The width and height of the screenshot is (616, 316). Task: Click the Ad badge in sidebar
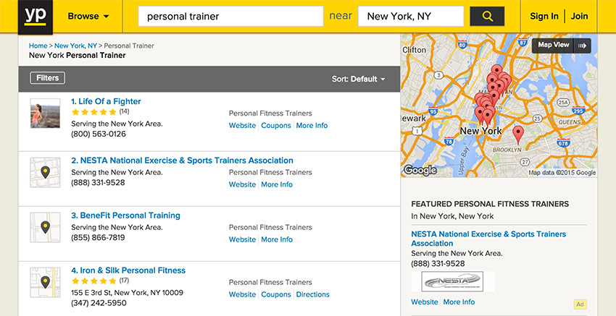(580, 304)
